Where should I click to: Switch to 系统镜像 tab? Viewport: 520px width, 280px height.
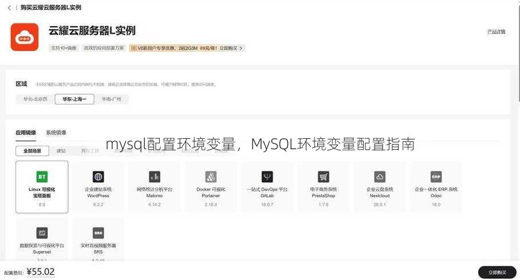(x=56, y=133)
